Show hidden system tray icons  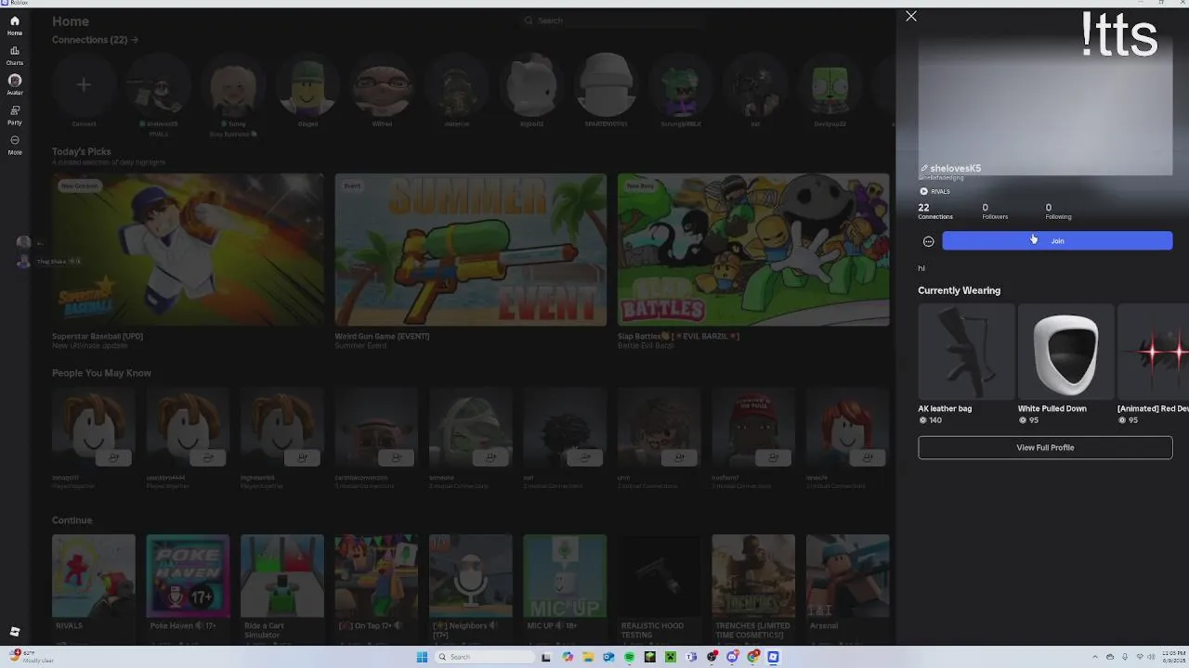(1096, 657)
